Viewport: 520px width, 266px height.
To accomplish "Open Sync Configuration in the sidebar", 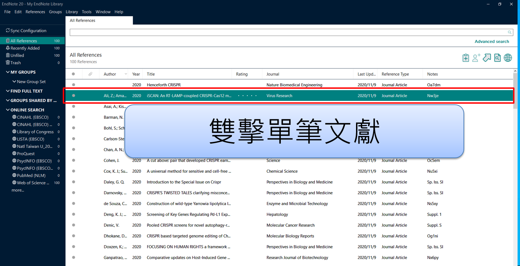I will pyautogui.click(x=26, y=31).
